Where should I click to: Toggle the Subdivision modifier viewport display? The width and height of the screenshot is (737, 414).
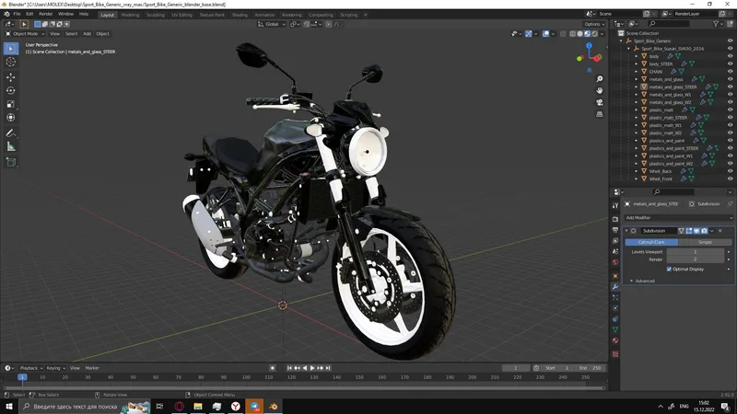(x=696, y=231)
